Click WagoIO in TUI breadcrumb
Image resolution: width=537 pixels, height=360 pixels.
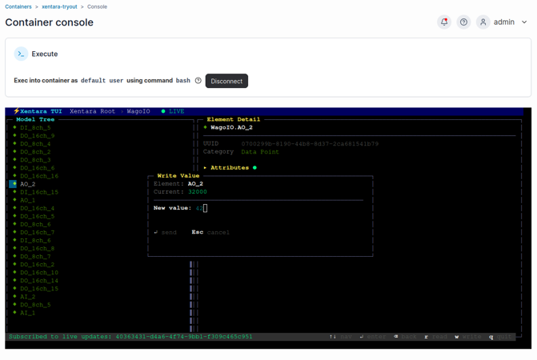138,111
